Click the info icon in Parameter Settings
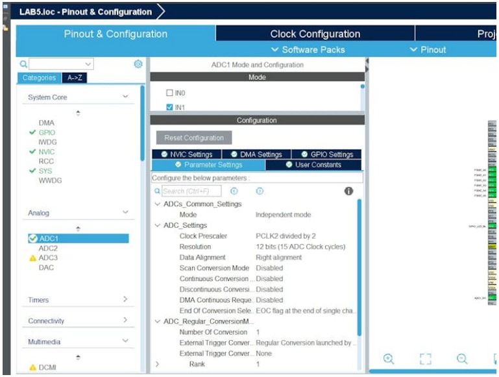Viewport: 499px width, 377px height. coord(348,191)
